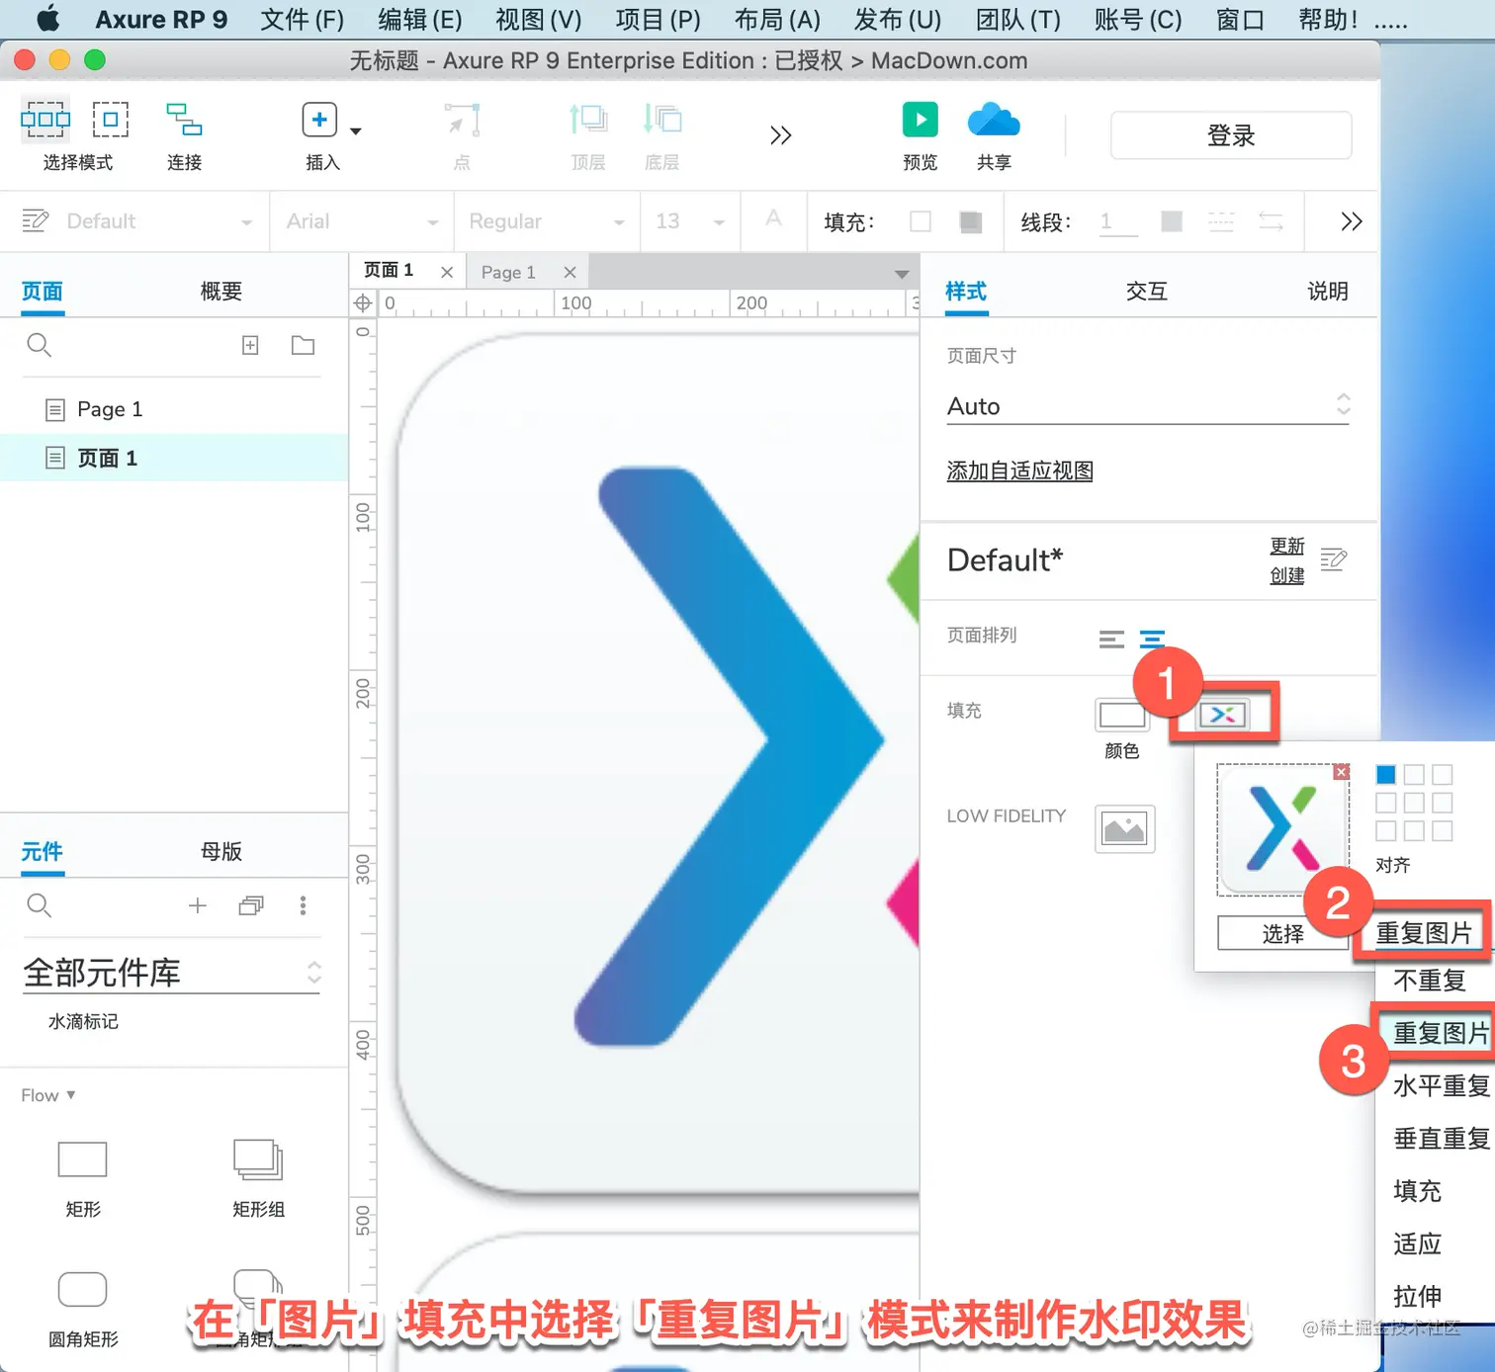Select top-left image alignment square
This screenshot has height=1372, width=1495.
(x=1386, y=775)
